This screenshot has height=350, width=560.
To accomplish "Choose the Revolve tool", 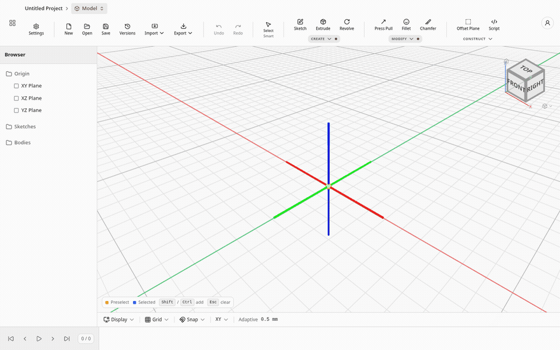I will pyautogui.click(x=346, y=24).
